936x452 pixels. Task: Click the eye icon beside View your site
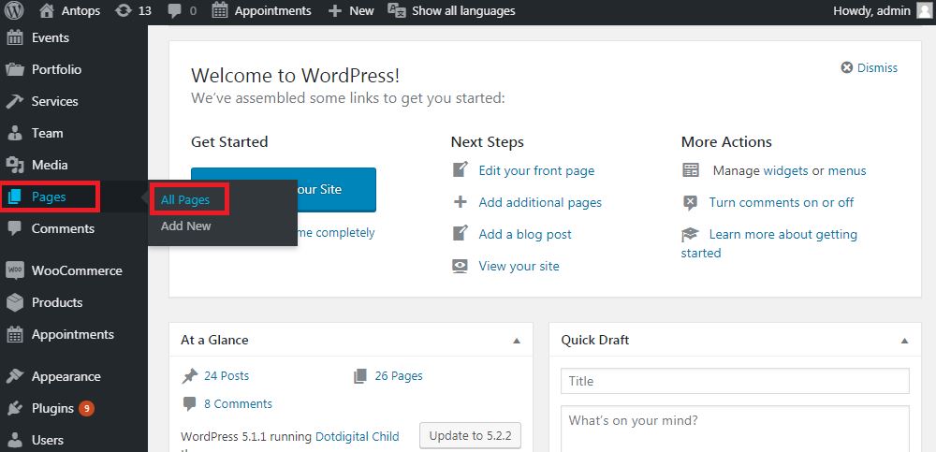(460, 267)
